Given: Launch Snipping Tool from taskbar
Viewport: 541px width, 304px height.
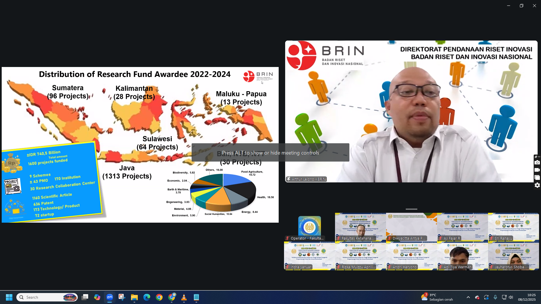Looking at the screenshot, I should tap(122, 297).
